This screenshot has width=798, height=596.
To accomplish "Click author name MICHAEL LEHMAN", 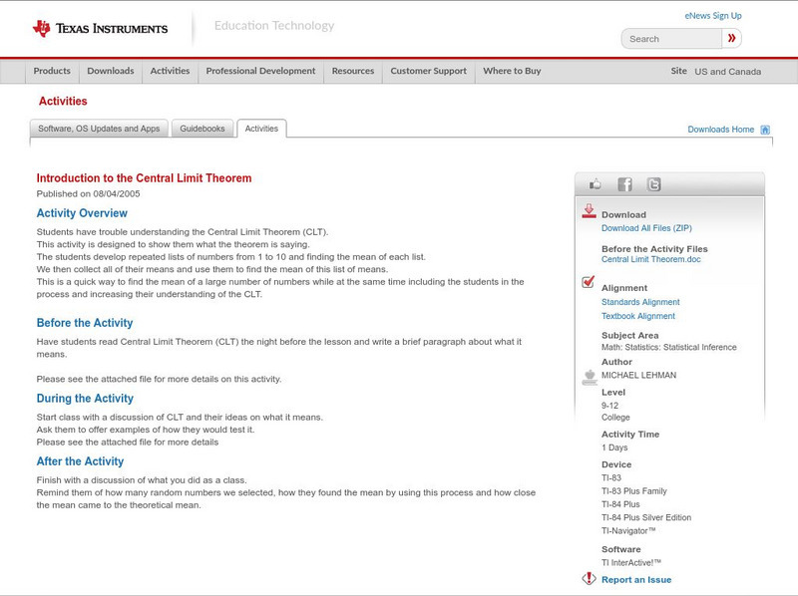I will pyautogui.click(x=638, y=375).
